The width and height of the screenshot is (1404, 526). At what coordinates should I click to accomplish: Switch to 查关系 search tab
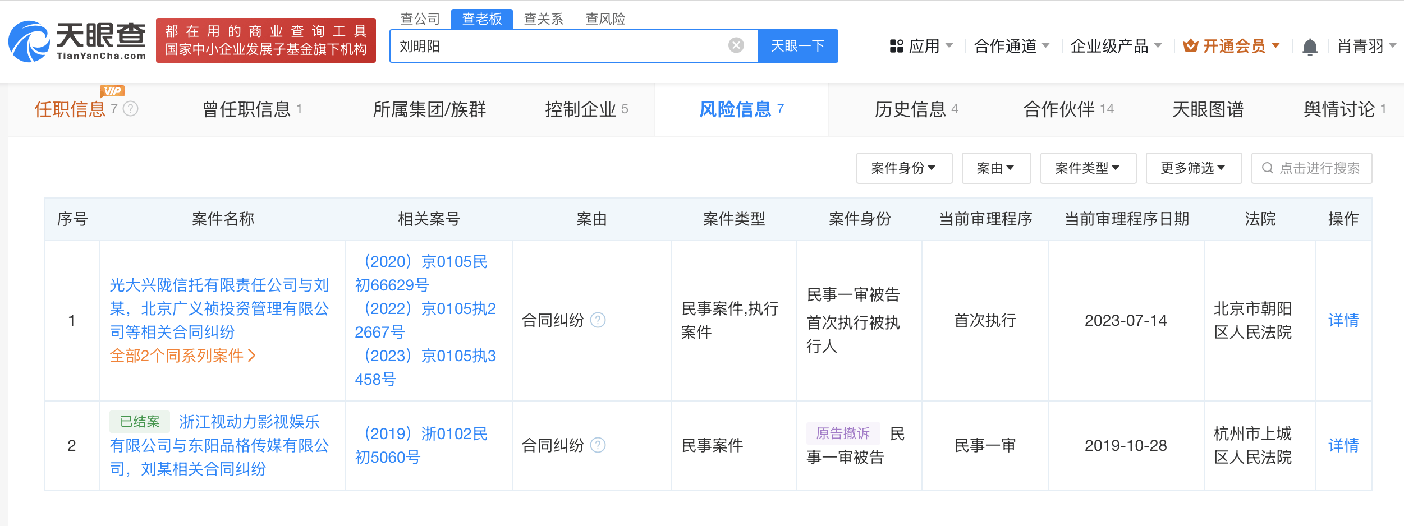[543, 19]
